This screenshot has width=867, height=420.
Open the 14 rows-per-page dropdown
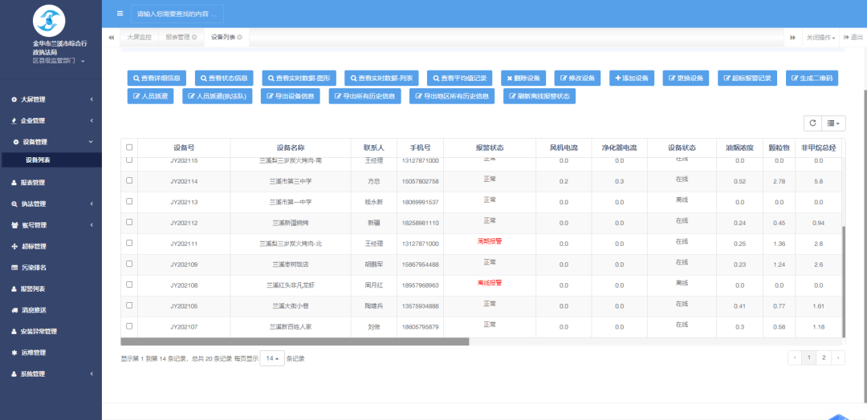tap(272, 358)
